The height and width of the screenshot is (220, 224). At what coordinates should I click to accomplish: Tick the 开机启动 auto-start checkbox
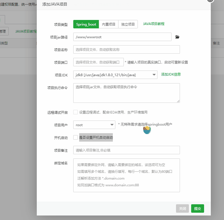point(76,137)
